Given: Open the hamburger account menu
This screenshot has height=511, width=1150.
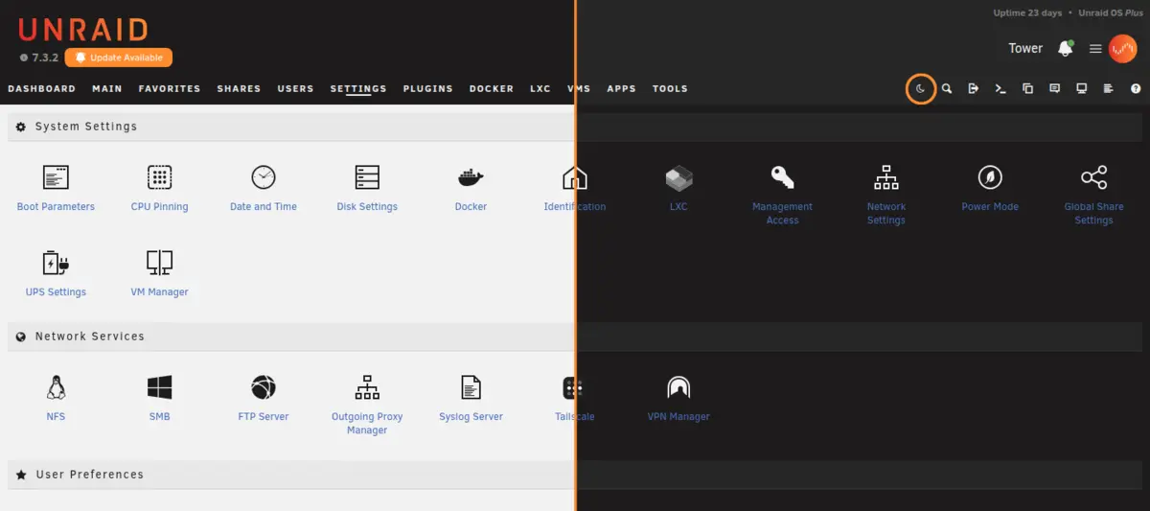Looking at the screenshot, I should (1095, 49).
